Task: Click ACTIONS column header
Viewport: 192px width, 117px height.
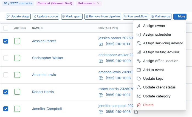Action: pyautogui.click(x=20, y=28)
